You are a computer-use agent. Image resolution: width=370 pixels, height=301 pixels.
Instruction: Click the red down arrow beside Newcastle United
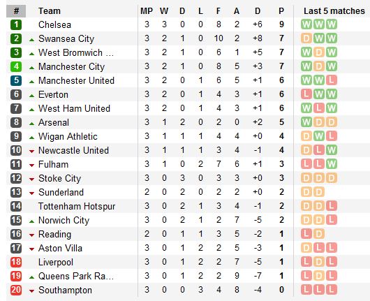tap(31, 152)
